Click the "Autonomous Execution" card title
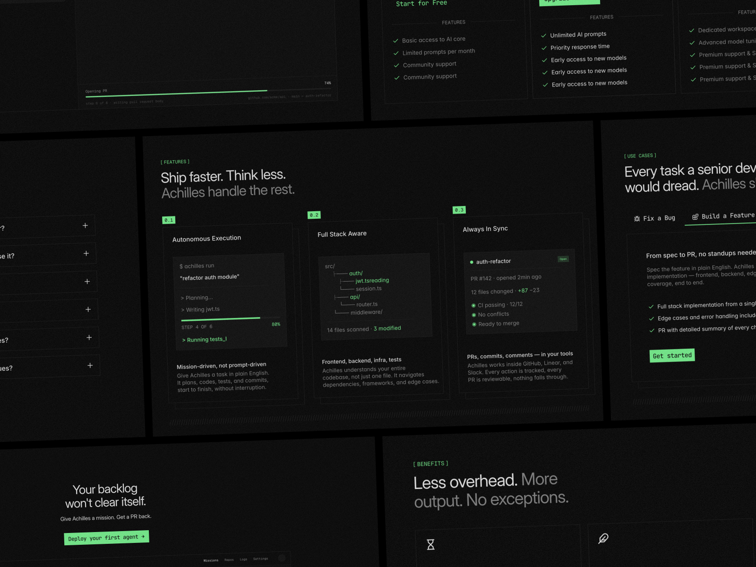Viewport: 756px width, 567px height. pyautogui.click(x=206, y=239)
